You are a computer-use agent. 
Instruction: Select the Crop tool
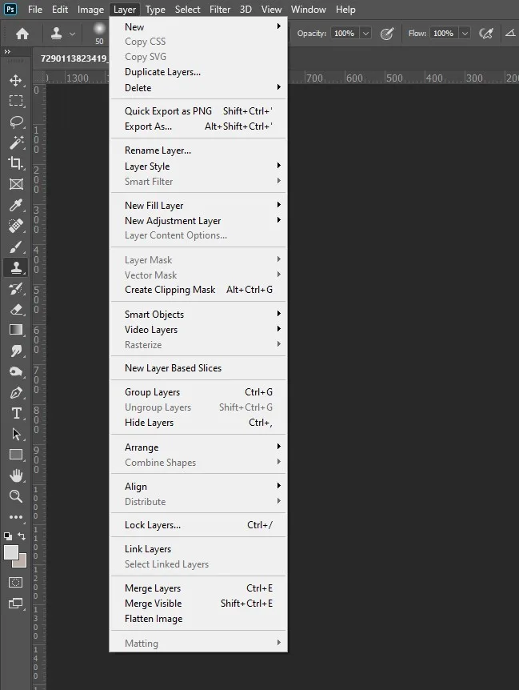[16, 163]
